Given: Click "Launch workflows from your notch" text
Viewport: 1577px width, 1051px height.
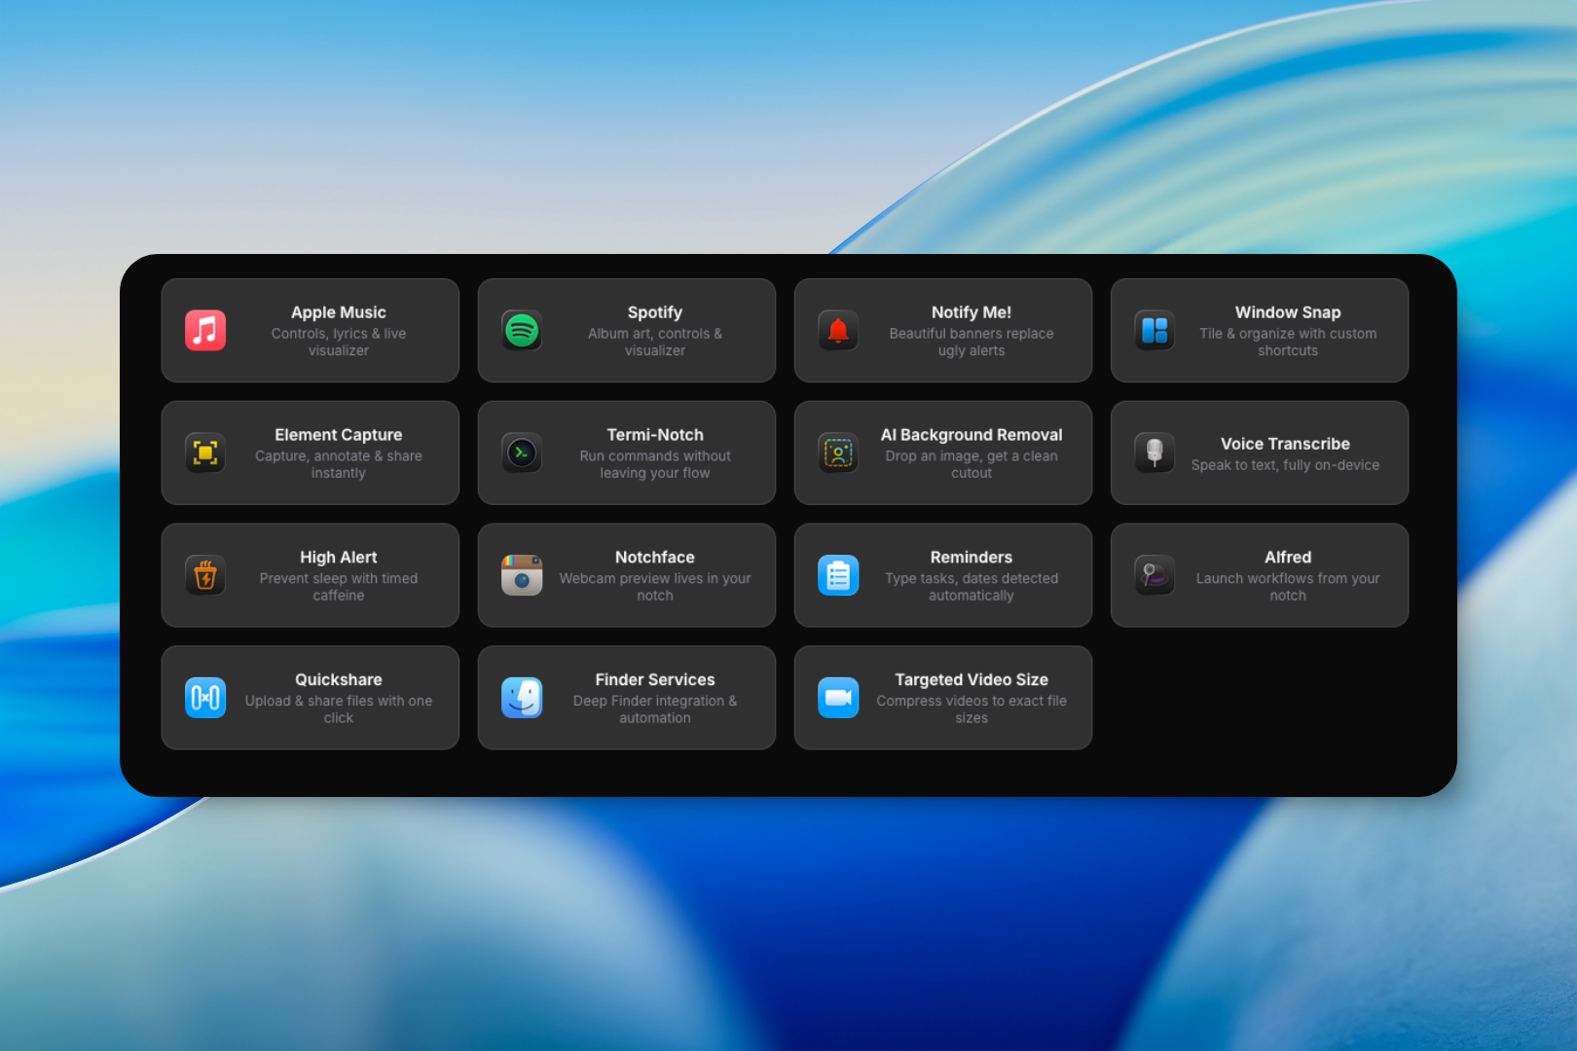Looking at the screenshot, I should click(x=1287, y=587).
